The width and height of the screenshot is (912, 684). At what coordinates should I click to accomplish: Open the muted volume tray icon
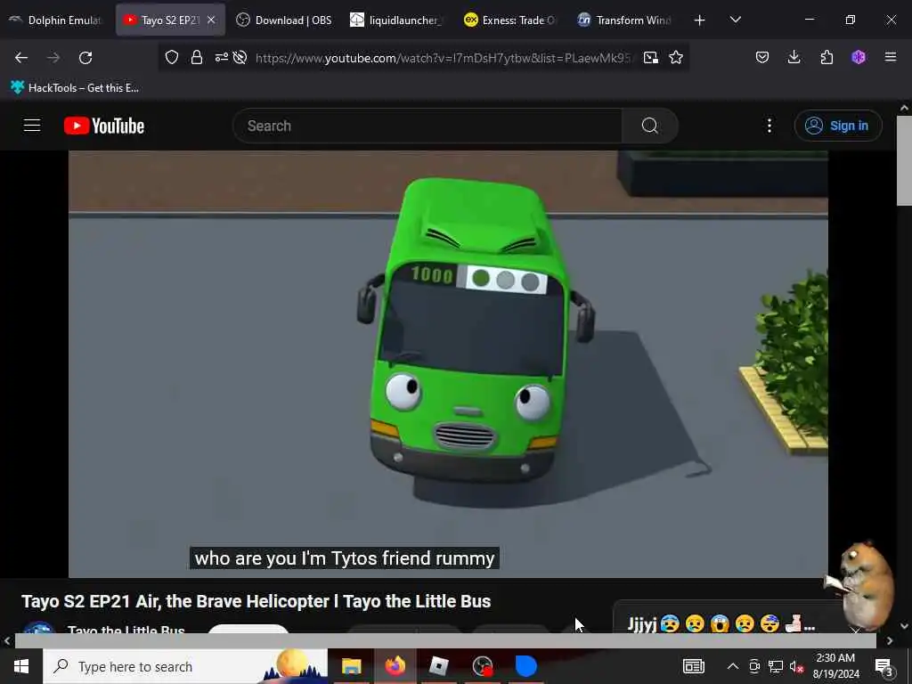point(796,666)
